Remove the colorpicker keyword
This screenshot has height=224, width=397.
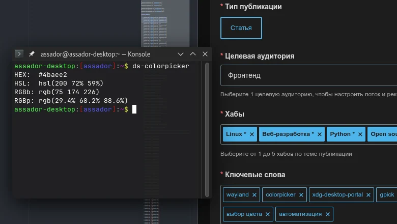[x=301, y=195]
